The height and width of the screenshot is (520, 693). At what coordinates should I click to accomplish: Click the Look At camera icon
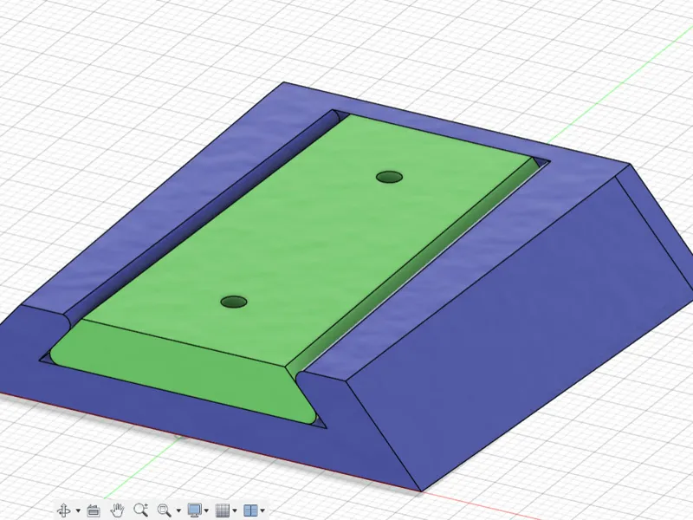click(94, 510)
